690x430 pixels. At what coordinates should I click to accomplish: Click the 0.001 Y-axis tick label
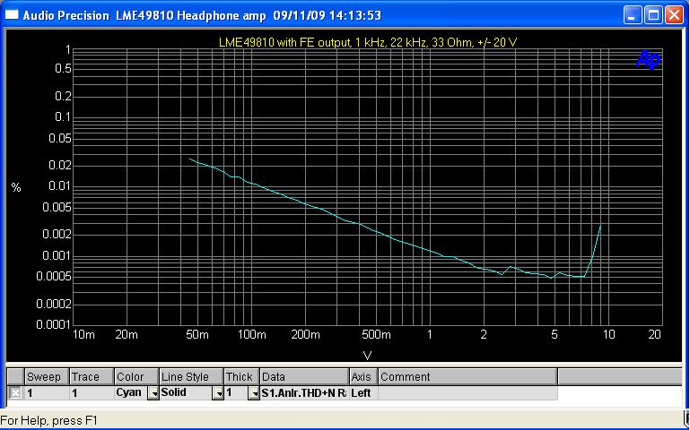(57, 255)
